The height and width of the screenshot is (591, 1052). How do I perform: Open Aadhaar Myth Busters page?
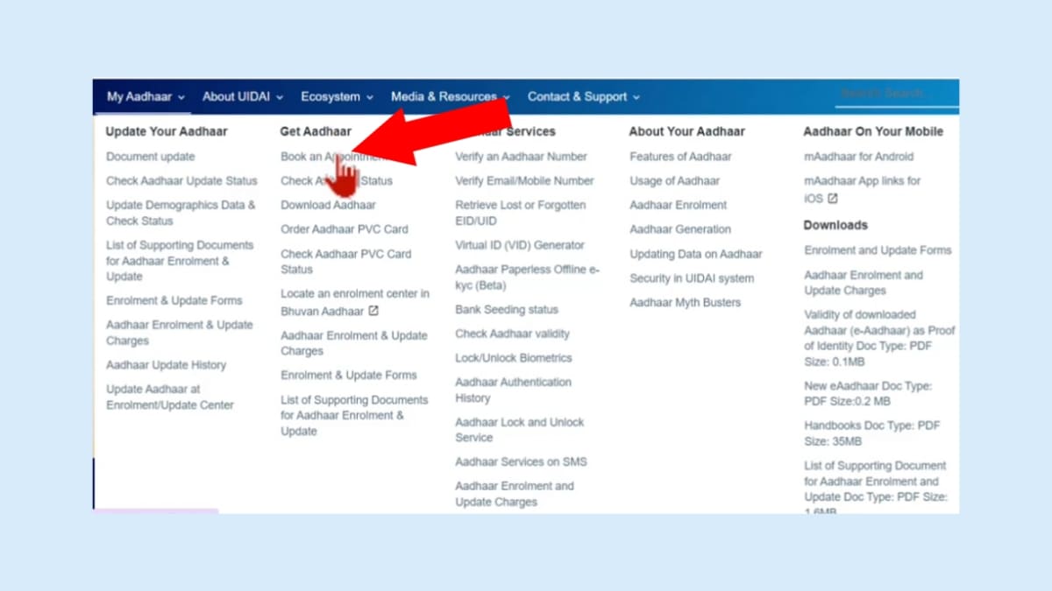click(685, 303)
